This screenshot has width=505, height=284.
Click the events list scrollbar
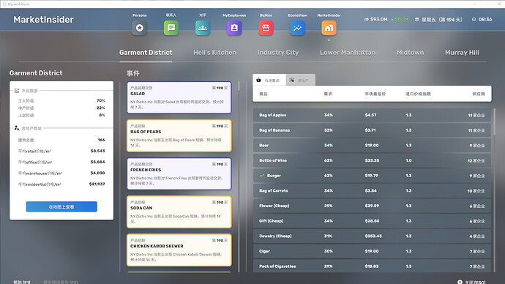click(x=239, y=86)
